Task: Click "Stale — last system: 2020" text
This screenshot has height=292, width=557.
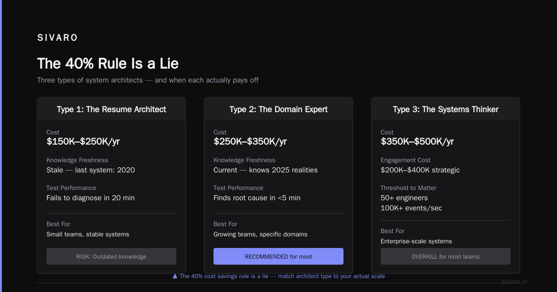Action: tap(91, 170)
